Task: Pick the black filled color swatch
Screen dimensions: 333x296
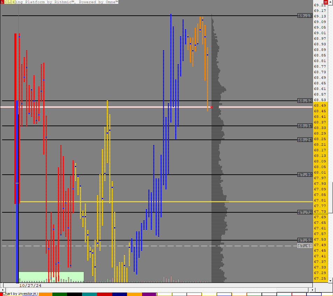Action: (74, 294)
